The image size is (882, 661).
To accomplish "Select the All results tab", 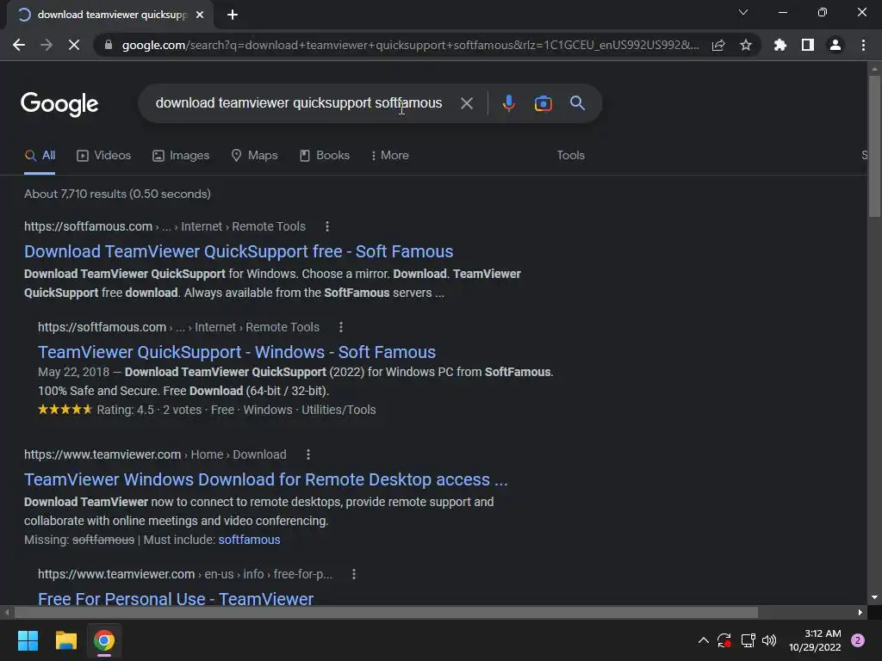I will (40, 155).
